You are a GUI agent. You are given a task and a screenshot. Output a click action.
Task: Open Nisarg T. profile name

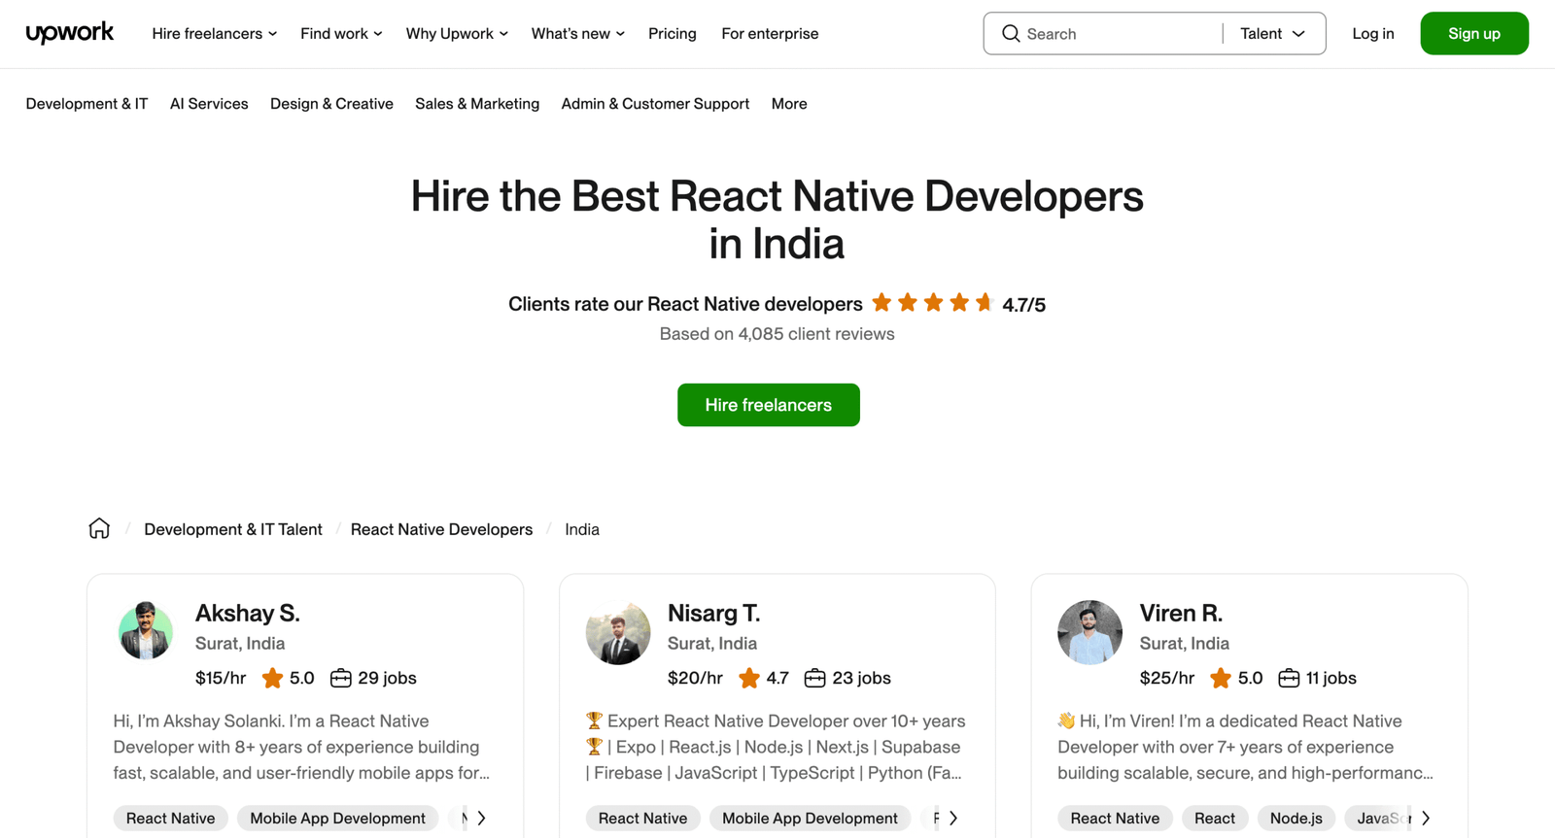tap(714, 613)
